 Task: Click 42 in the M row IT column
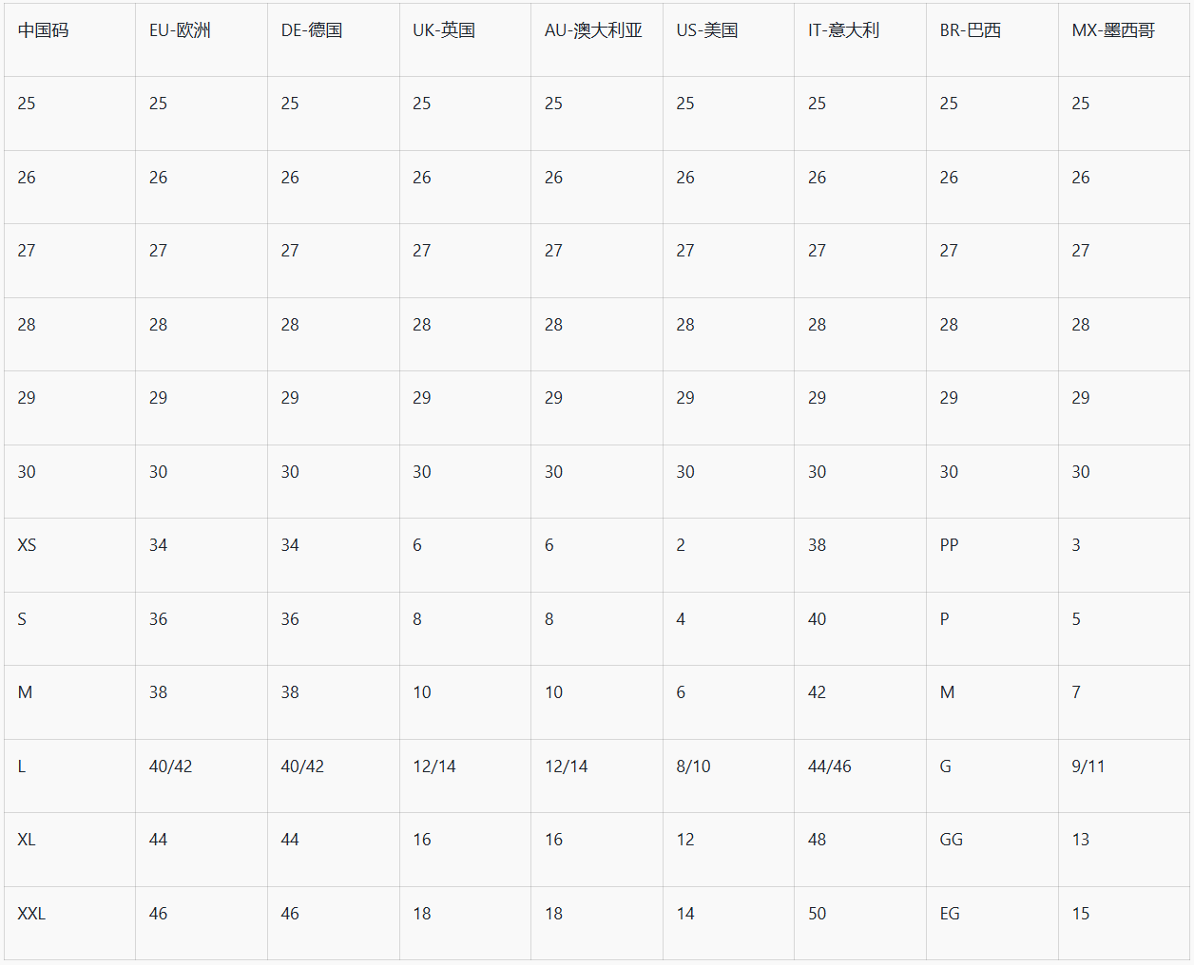[818, 692]
